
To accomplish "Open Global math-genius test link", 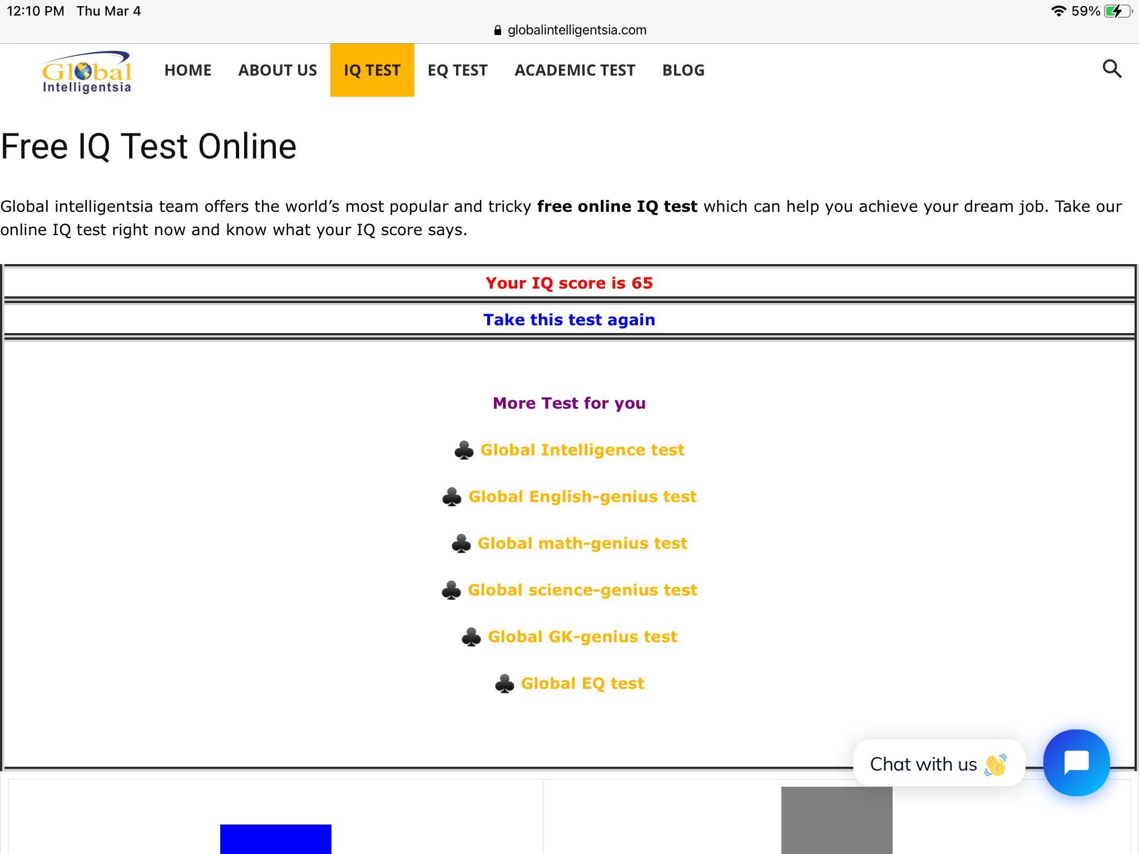I will click(x=582, y=543).
